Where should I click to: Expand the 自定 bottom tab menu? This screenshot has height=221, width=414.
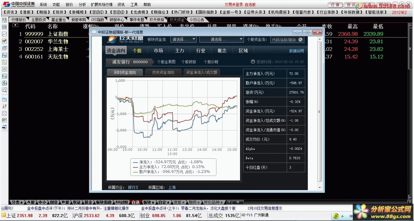point(164,202)
